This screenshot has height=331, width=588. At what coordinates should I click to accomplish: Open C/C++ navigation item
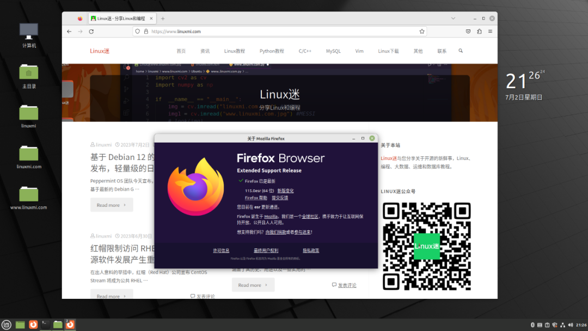point(305,51)
